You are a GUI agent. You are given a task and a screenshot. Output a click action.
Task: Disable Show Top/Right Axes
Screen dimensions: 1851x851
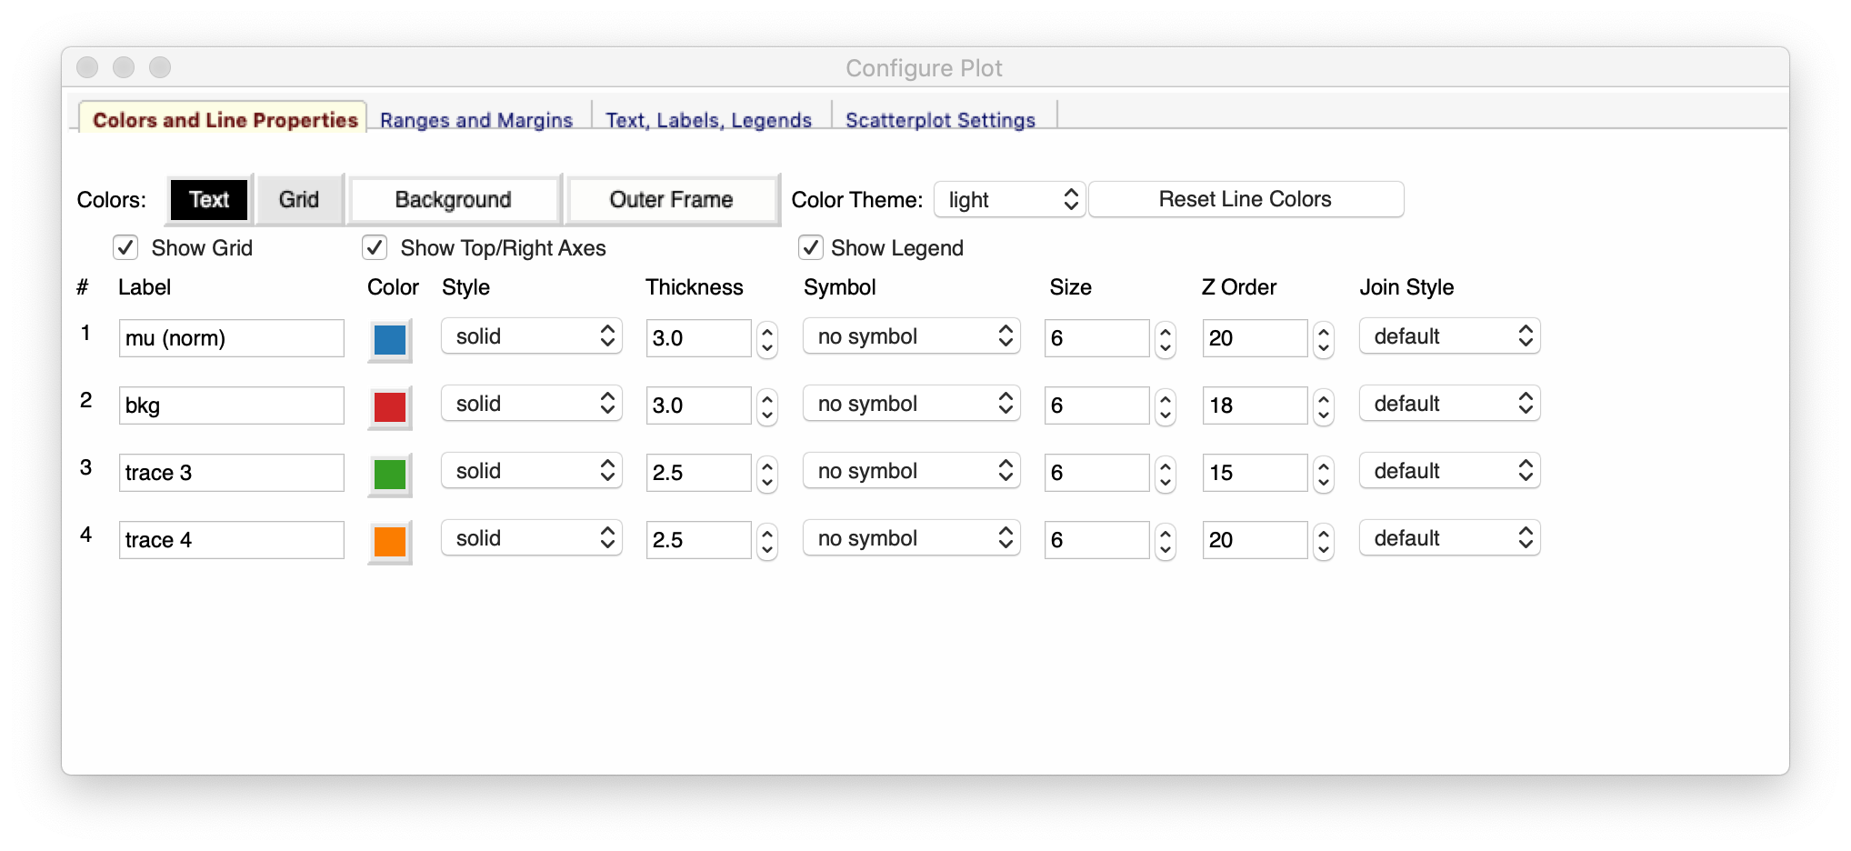pos(375,247)
